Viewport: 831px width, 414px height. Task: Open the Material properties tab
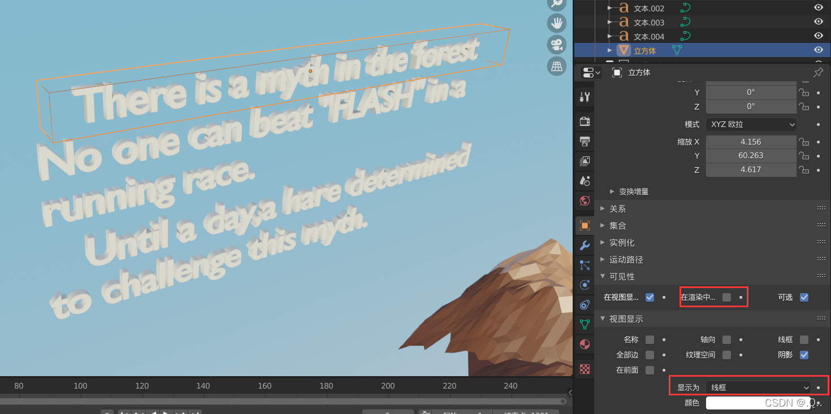[x=585, y=344]
